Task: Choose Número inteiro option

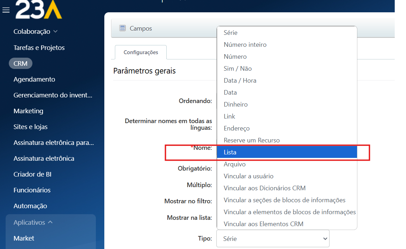Action: pos(245,45)
